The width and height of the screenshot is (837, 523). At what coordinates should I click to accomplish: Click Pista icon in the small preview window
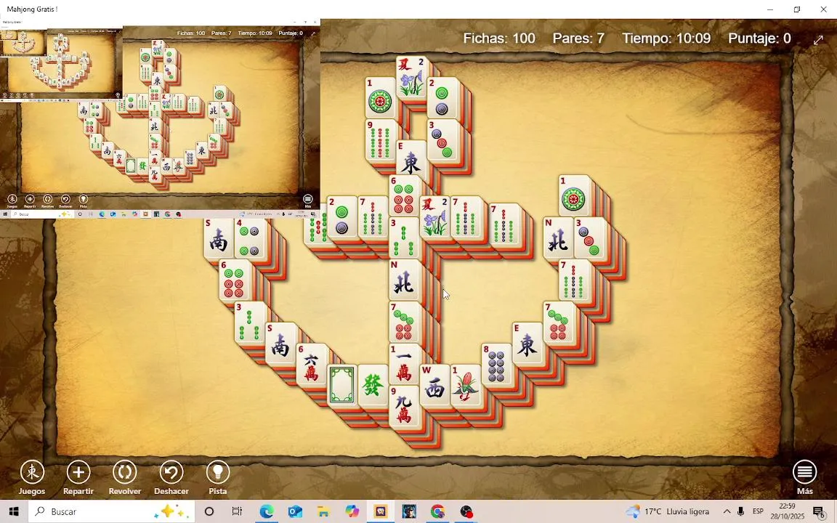click(84, 200)
